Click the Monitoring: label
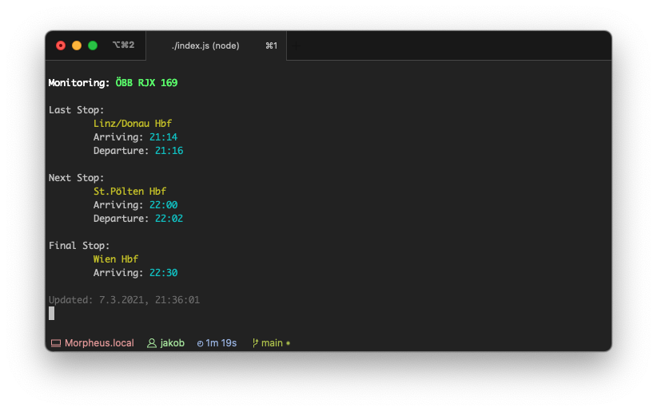Screen dimensions: 657x411 pyautogui.click(x=79, y=83)
